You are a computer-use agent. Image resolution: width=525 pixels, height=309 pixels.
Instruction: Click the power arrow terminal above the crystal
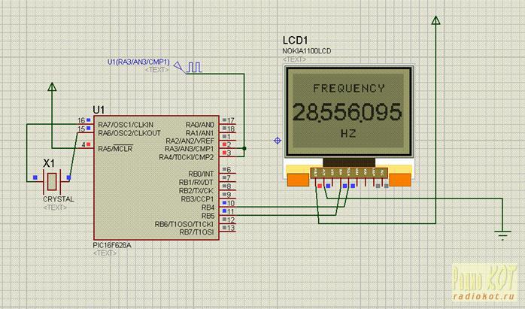pos(51,89)
